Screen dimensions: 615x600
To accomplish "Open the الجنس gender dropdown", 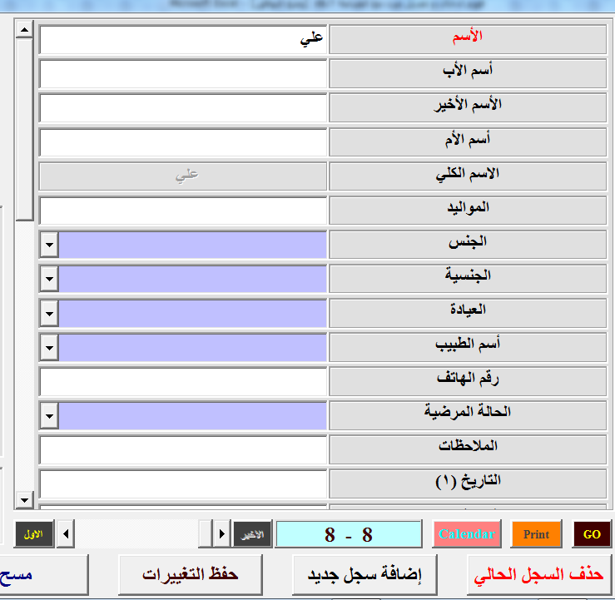I will pyautogui.click(x=49, y=245).
